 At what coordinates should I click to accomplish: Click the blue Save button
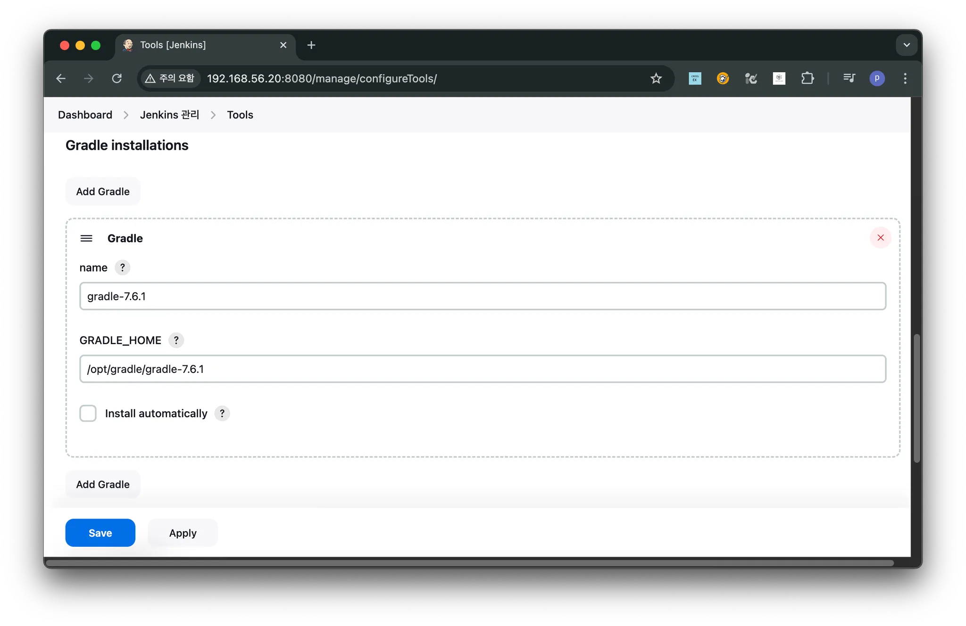click(100, 533)
